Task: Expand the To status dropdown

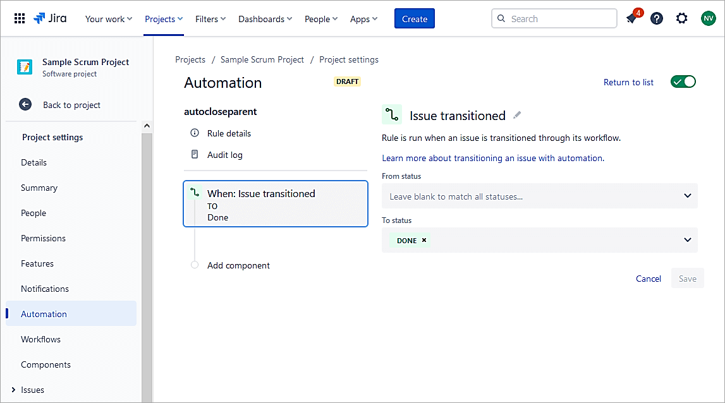Action: pos(688,240)
